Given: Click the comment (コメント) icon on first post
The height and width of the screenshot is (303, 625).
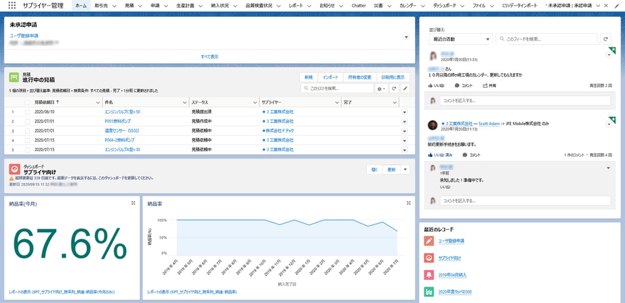Looking at the screenshot, I should 457,85.
